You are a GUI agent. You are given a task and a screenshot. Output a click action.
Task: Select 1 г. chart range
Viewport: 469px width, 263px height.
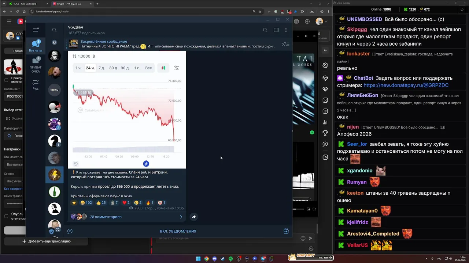point(137,68)
